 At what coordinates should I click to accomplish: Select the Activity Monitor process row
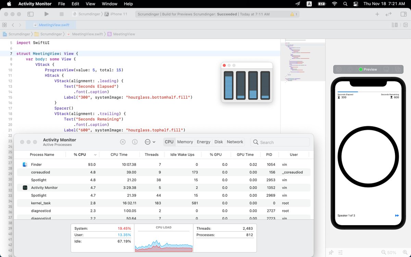point(164,187)
